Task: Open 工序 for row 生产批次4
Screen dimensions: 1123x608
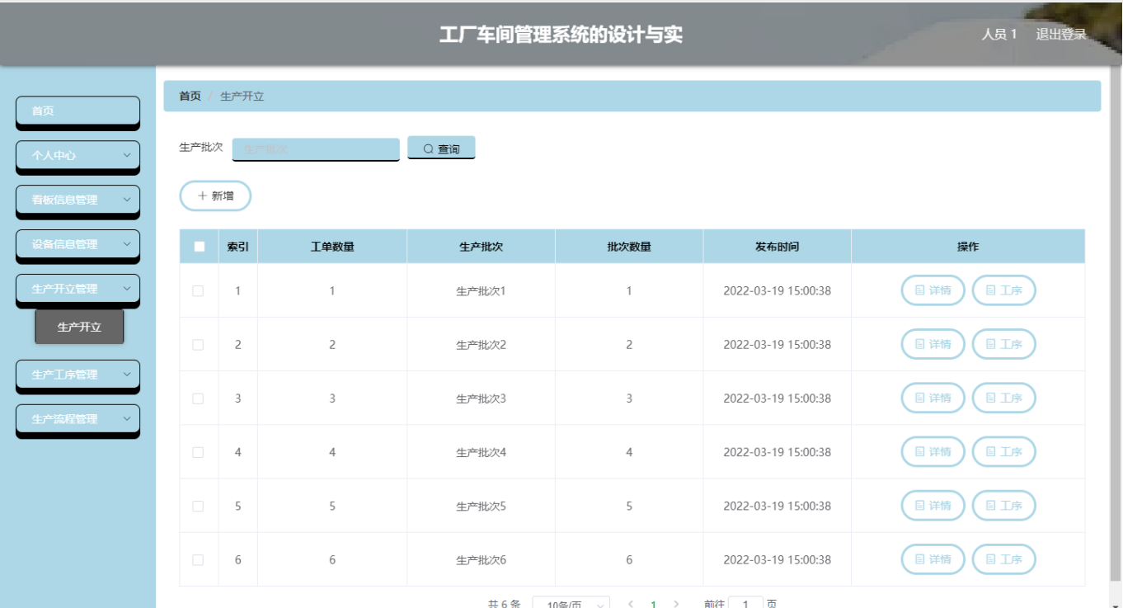Action: (1003, 451)
